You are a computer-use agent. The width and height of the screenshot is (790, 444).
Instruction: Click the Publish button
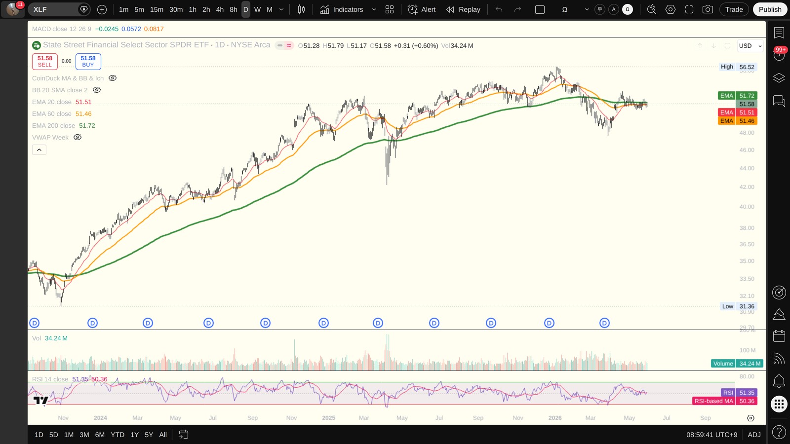tap(770, 9)
